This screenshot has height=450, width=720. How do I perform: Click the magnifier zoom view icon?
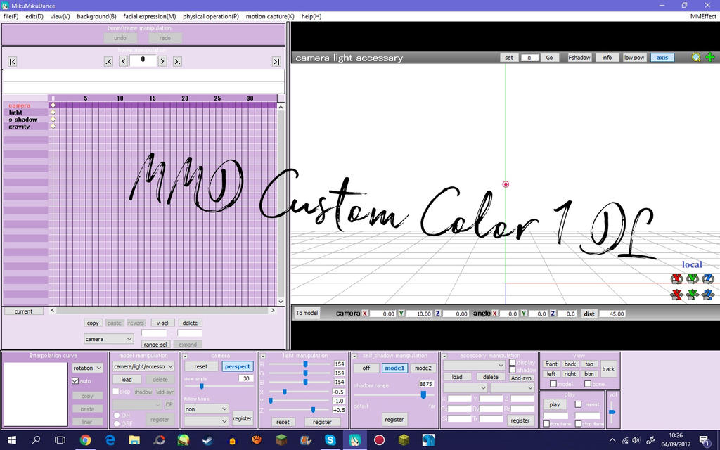pyautogui.click(x=696, y=58)
